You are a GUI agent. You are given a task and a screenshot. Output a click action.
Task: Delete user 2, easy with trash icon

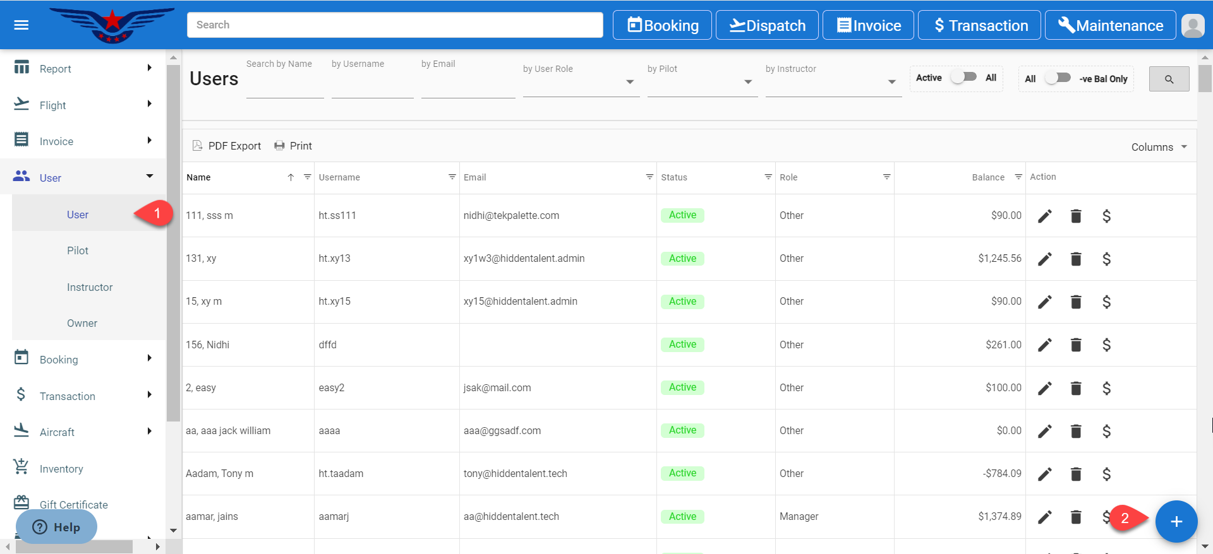[1076, 389]
